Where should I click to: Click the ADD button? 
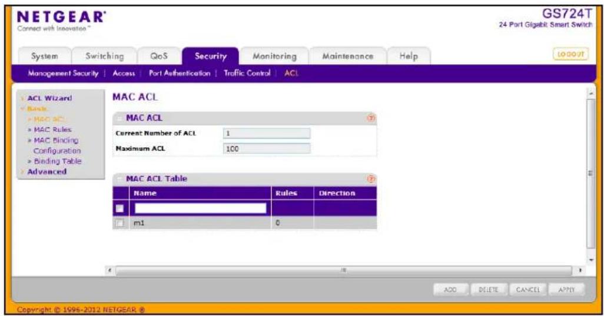point(450,290)
